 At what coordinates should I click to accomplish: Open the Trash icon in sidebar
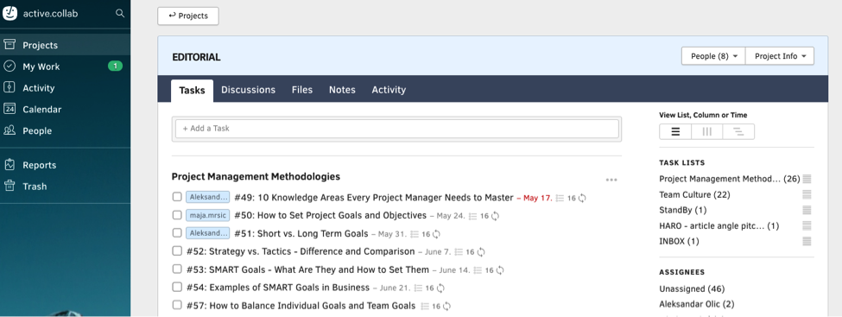[x=9, y=186]
